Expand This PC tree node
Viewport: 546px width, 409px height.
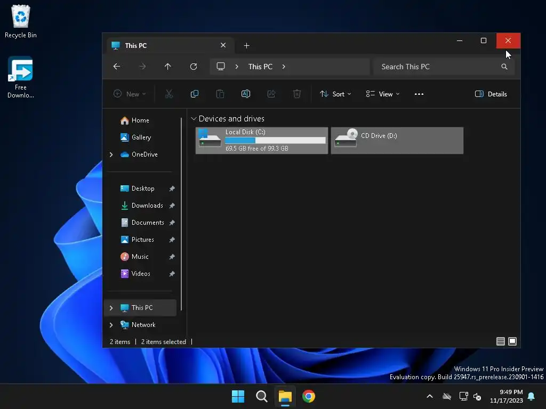click(x=111, y=308)
